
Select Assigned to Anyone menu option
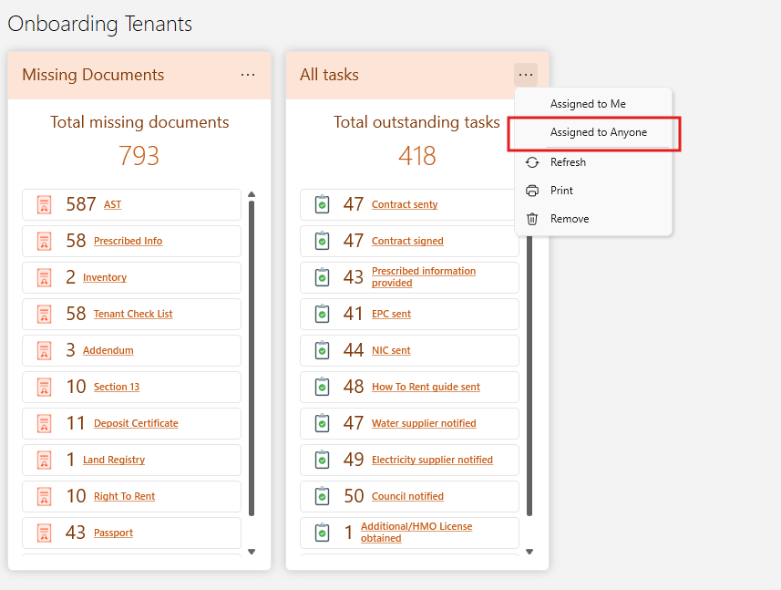coord(598,132)
